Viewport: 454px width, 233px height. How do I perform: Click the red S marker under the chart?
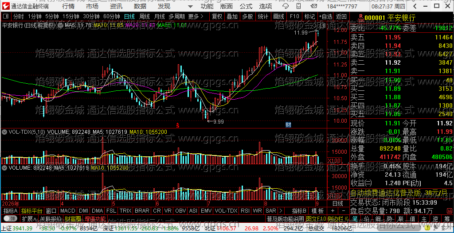[178, 125]
